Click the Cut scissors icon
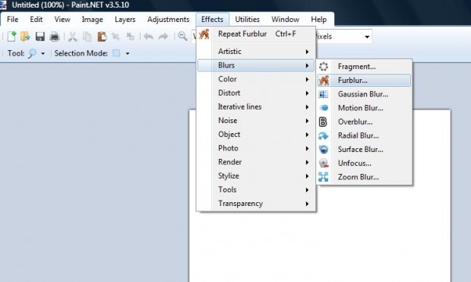Screen dimensions: 471x282 (x=72, y=36)
